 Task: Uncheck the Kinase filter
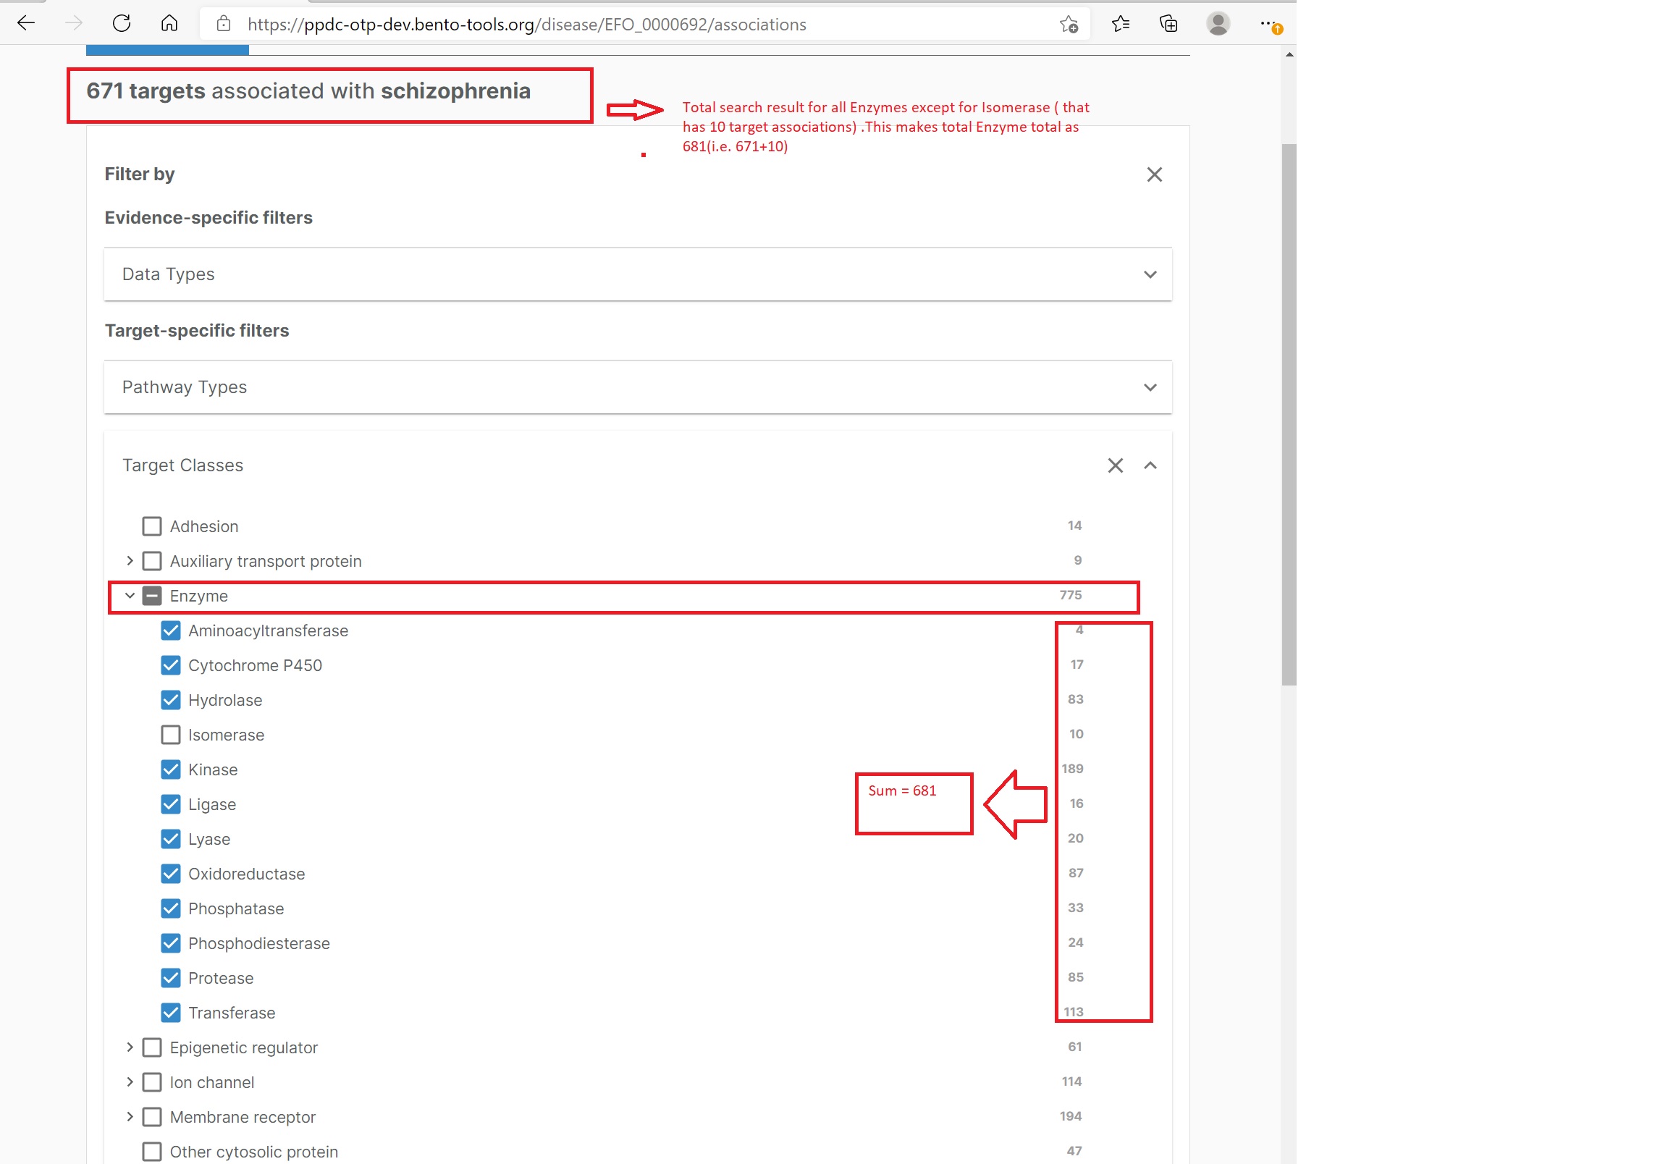pos(170,769)
